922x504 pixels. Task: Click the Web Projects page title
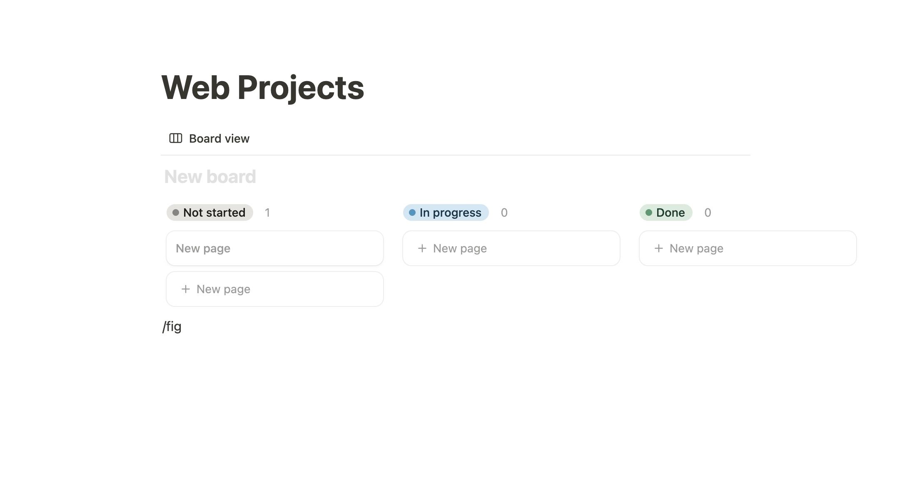262,87
